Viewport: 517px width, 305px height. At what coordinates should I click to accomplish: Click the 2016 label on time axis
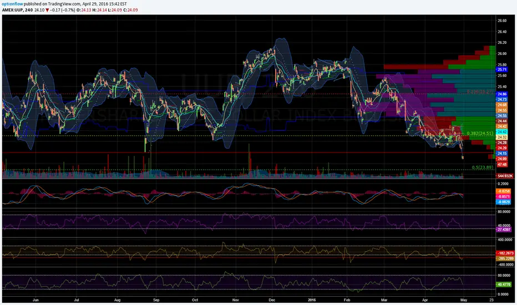click(x=312, y=300)
